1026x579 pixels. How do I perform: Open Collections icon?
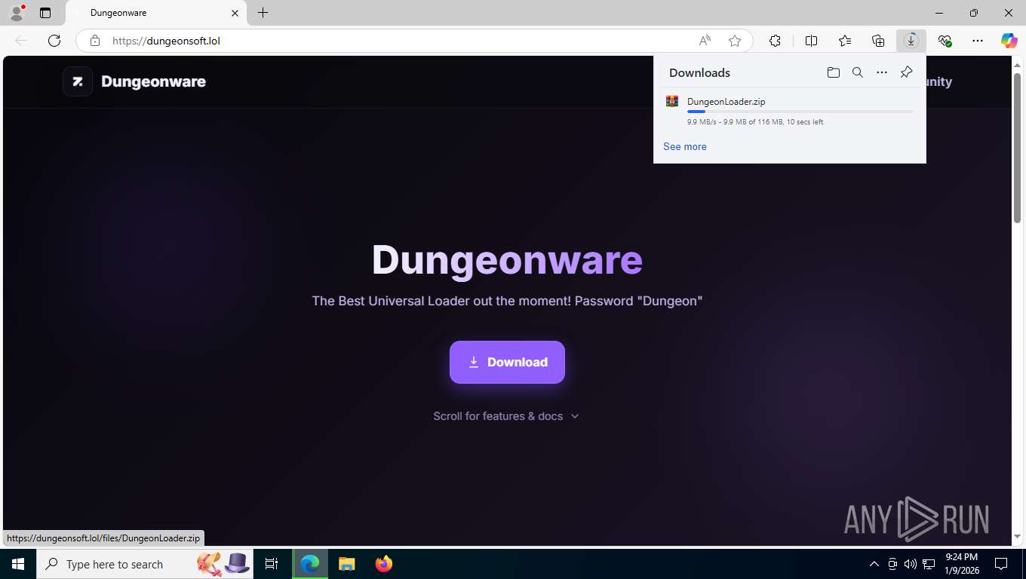[878, 41]
